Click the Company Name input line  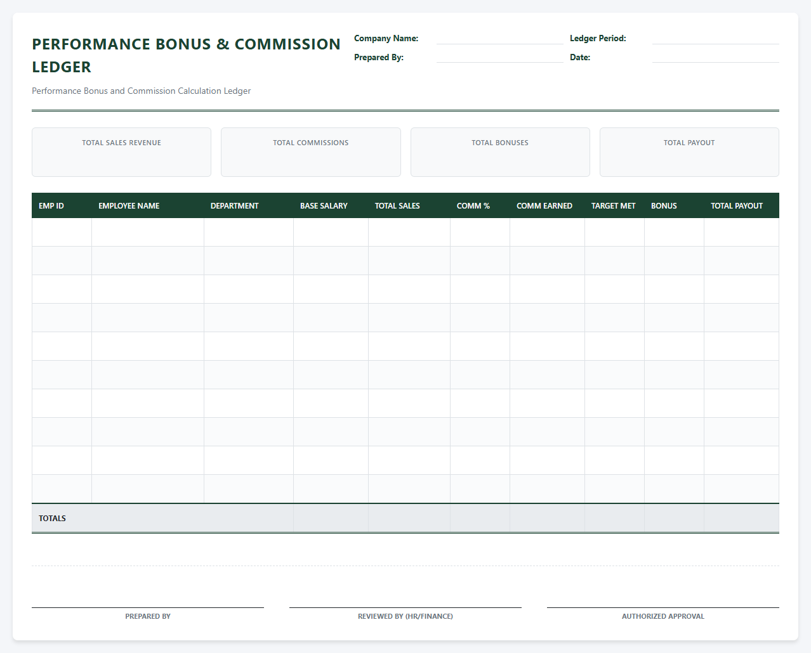point(499,38)
